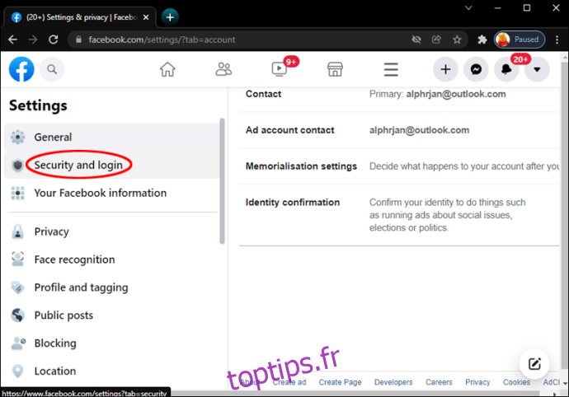Open Security and login settings
This screenshot has width=569, height=397.
tap(112, 165)
